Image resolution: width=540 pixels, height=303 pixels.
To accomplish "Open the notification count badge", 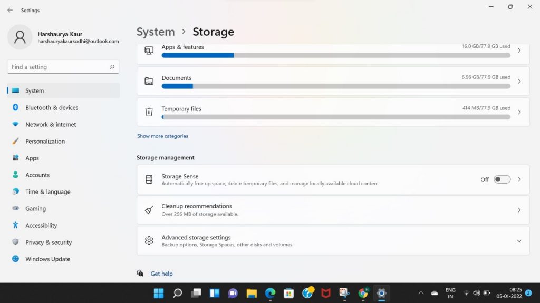I will (528, 293).
